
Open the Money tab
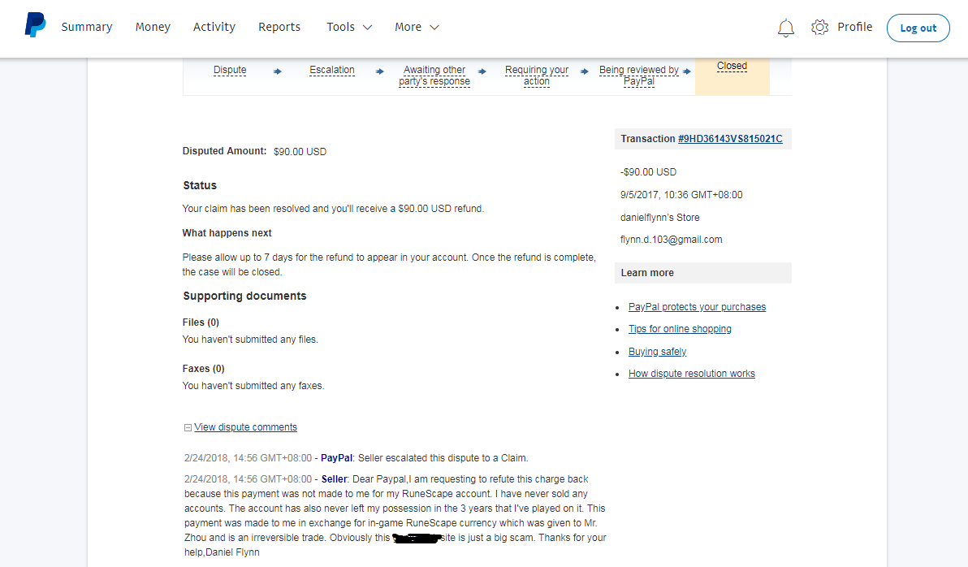[x=153, y=27]
